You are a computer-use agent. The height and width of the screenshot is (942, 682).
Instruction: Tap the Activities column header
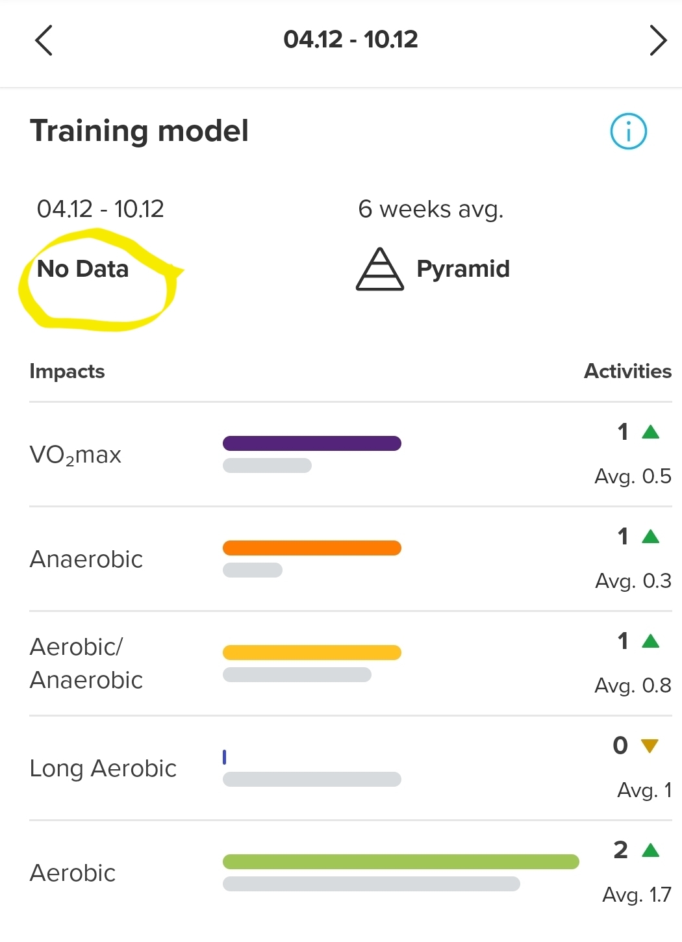627,372
